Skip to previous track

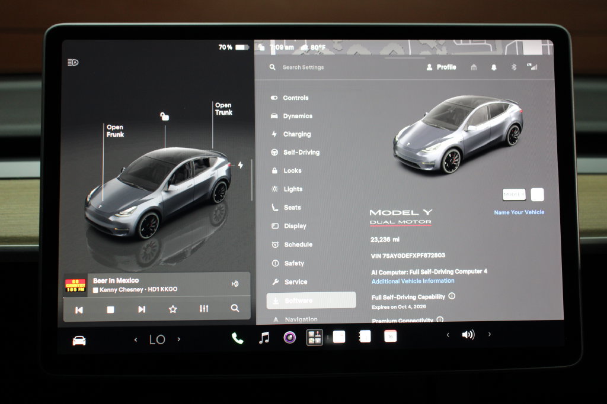pos(79,310)
